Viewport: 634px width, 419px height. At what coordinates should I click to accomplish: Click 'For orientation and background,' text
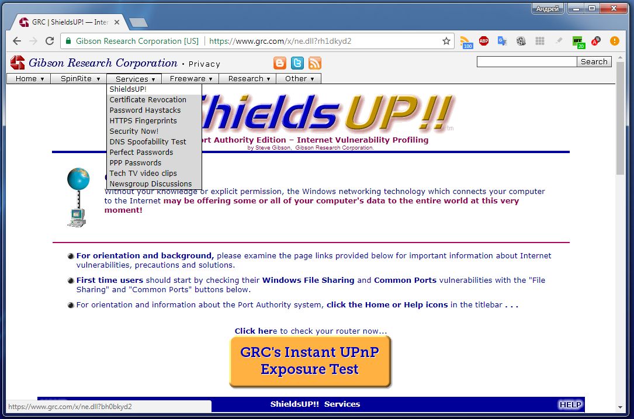145,256
